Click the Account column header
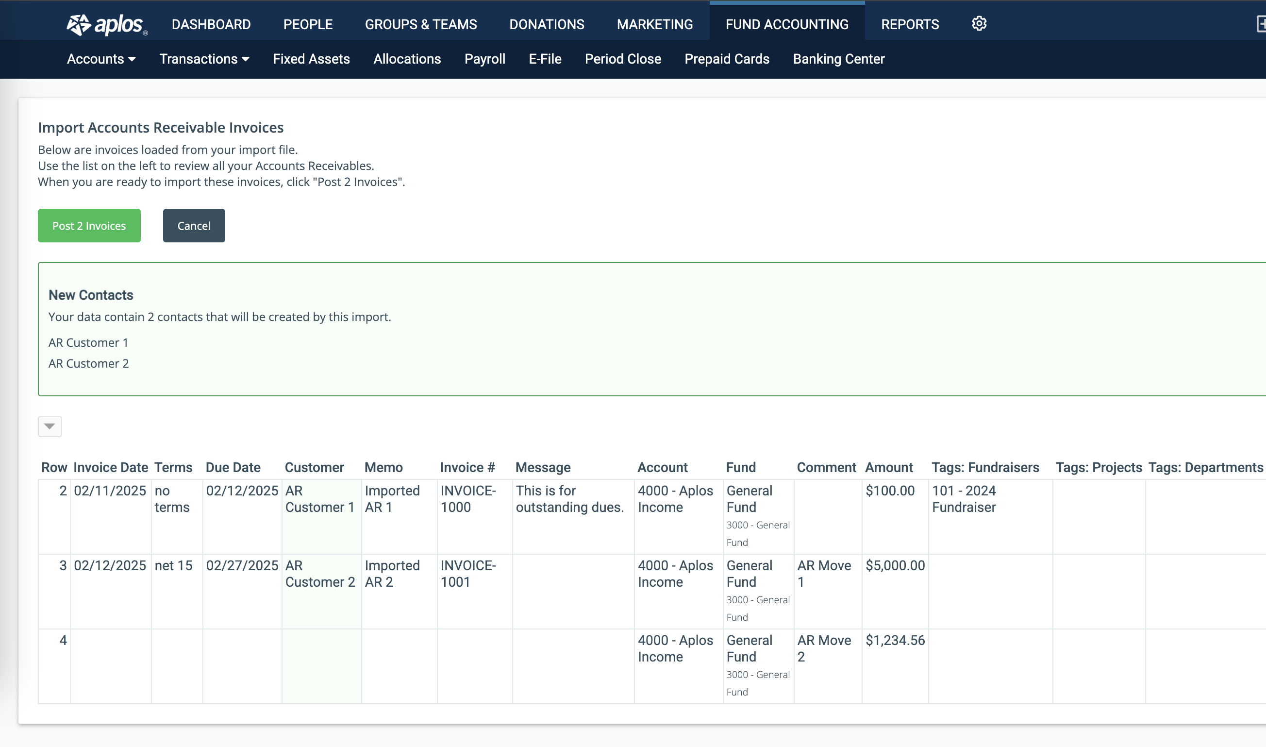The image size is (1266, 747). [x=663, y=468]
